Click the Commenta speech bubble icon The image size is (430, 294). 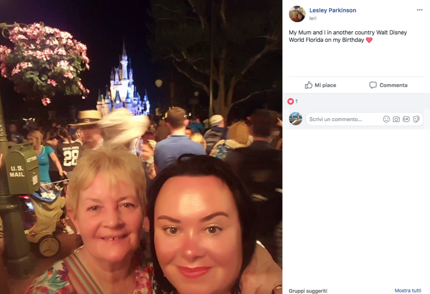373,85
